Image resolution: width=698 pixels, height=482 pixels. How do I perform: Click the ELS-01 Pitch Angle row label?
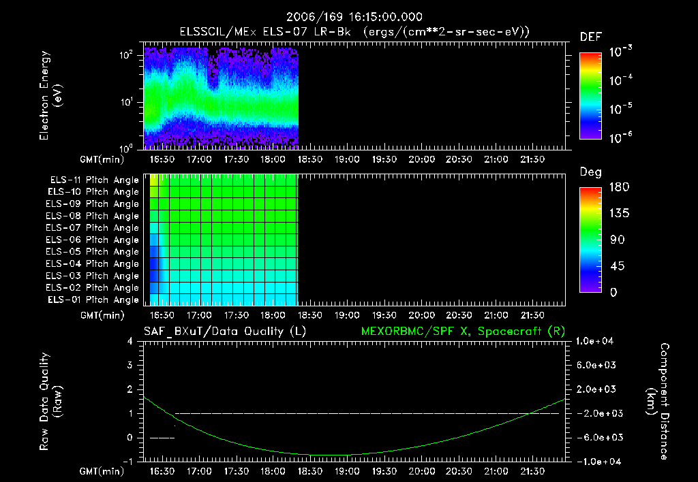(x=93, y=300)
